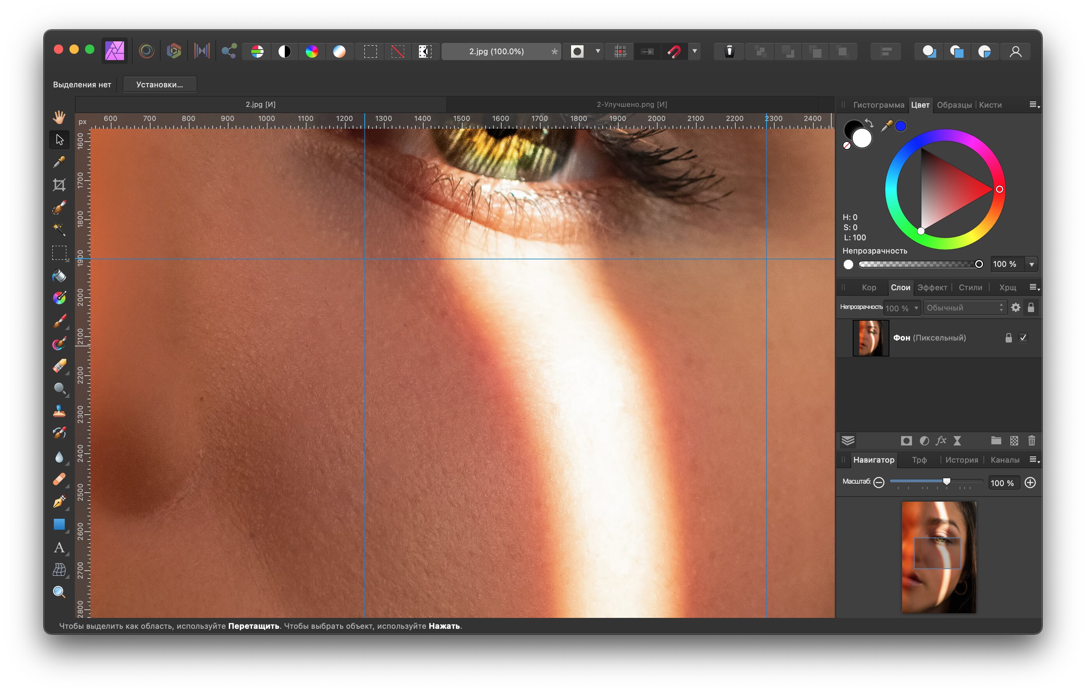Screen dimensions: 1086x692
Task: Switch to Liquify Persona
Action: tap(147, 51)
